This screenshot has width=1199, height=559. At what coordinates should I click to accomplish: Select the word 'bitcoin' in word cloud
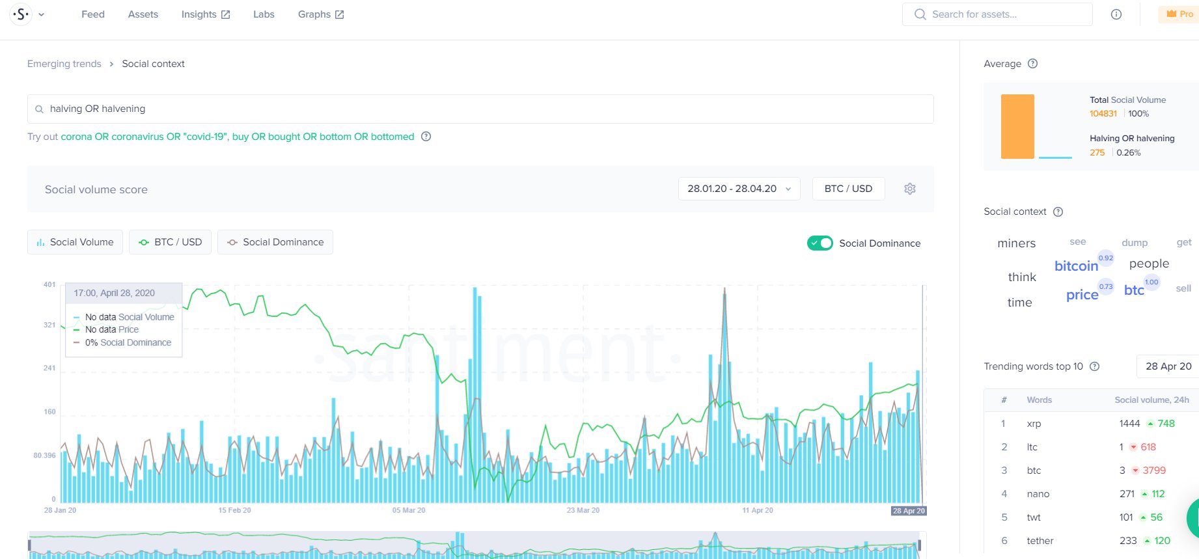pos(1077,266)
